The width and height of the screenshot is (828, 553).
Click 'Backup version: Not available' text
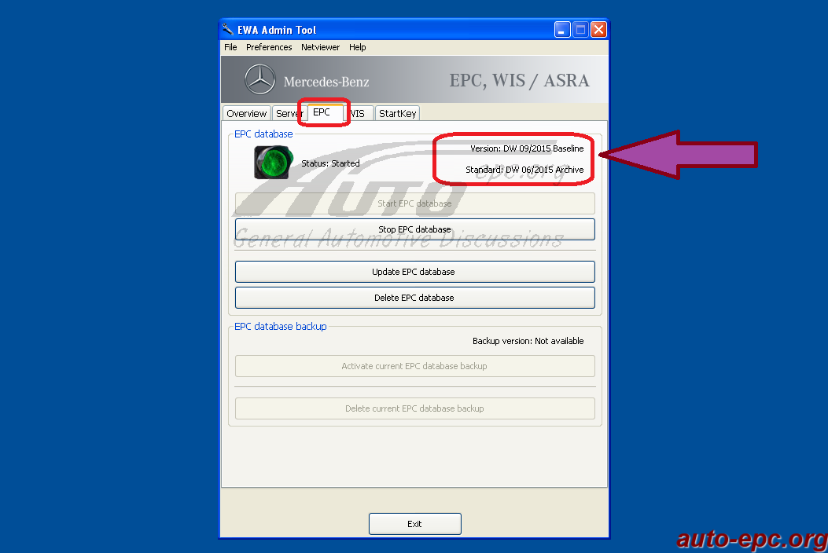pos(528,341)
